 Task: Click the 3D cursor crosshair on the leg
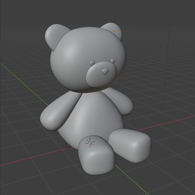click(90, 143)
